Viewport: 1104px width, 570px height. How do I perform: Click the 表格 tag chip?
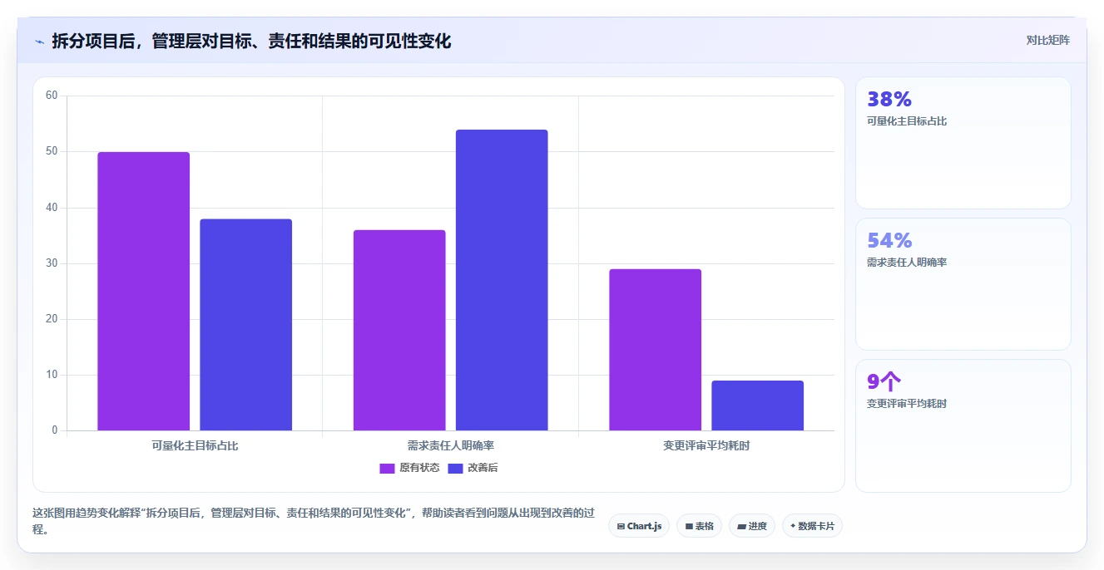click(x=699, y=526)
